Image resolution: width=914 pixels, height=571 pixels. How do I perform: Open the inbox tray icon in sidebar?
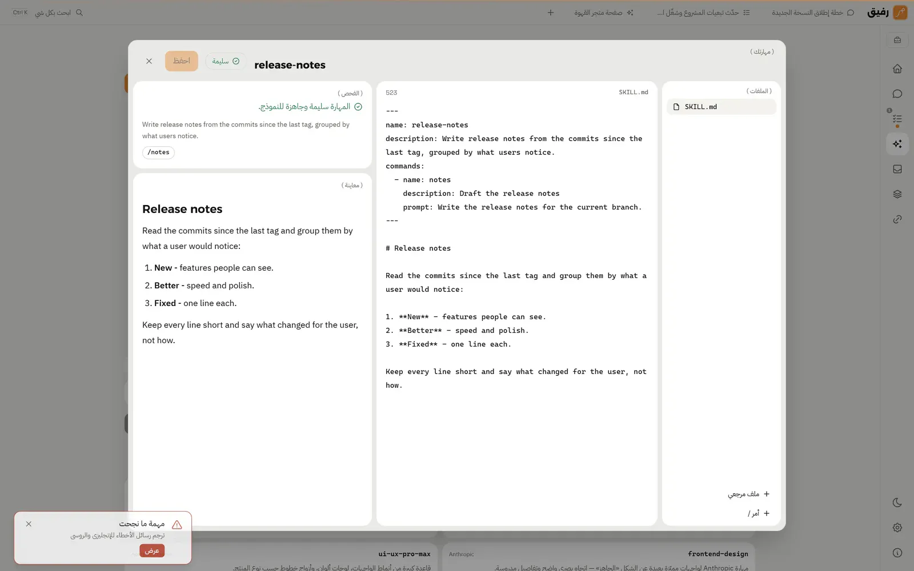[x=897, y=169]
